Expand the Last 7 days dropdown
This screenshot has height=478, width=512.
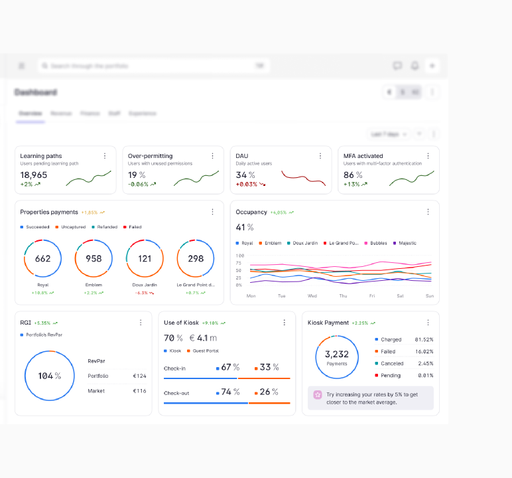click(x=389, y=134)
